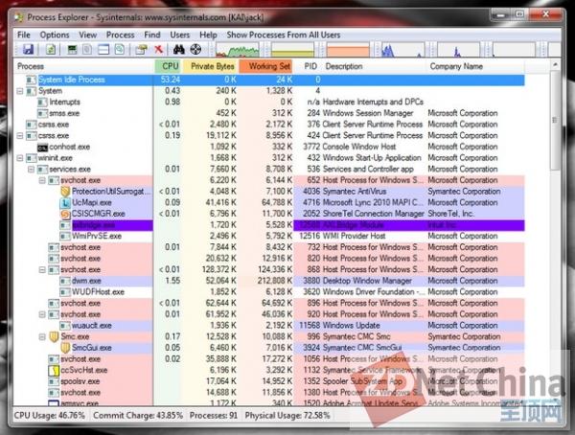Screen dimensions: 575x435
Task: Open the Options menu
Action: (55, 34)
